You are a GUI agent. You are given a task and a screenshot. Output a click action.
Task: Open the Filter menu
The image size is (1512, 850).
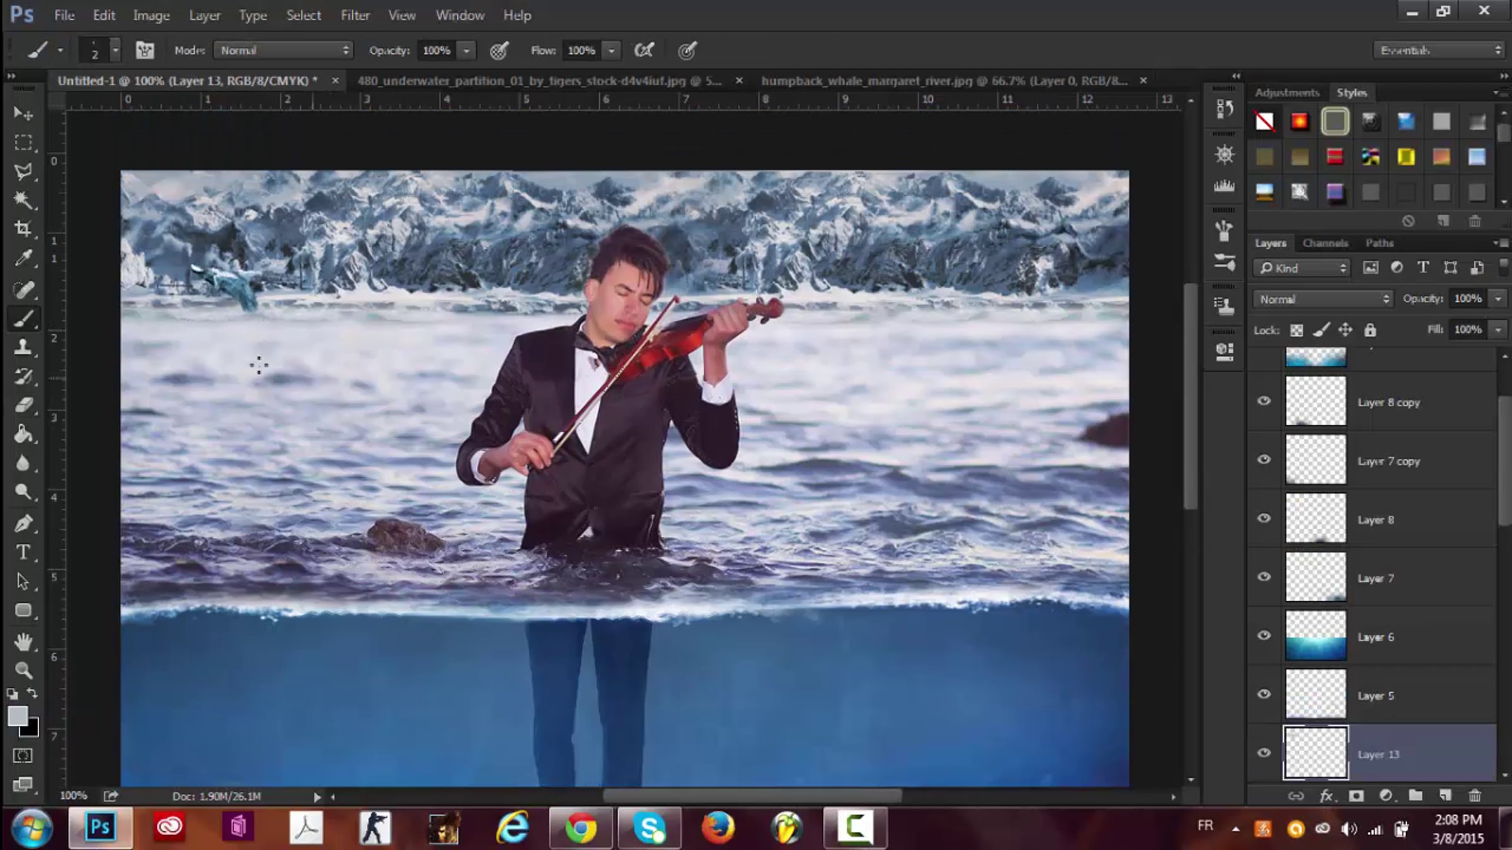[x=355, y=15]
